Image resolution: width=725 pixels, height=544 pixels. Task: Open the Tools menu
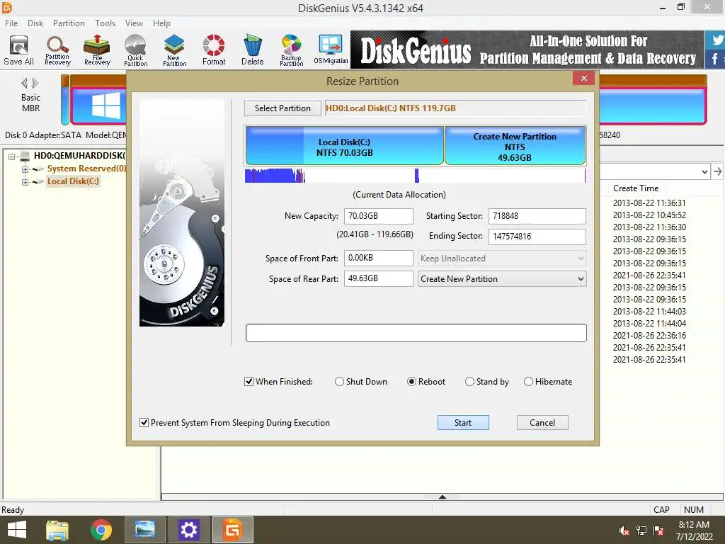coord(105,23)
